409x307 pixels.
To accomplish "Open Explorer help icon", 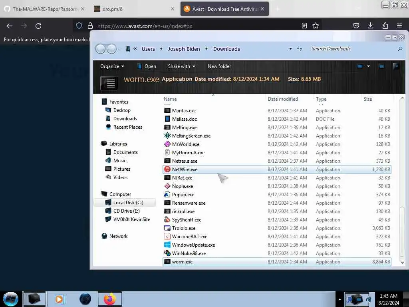I will (x=396, y=66).
